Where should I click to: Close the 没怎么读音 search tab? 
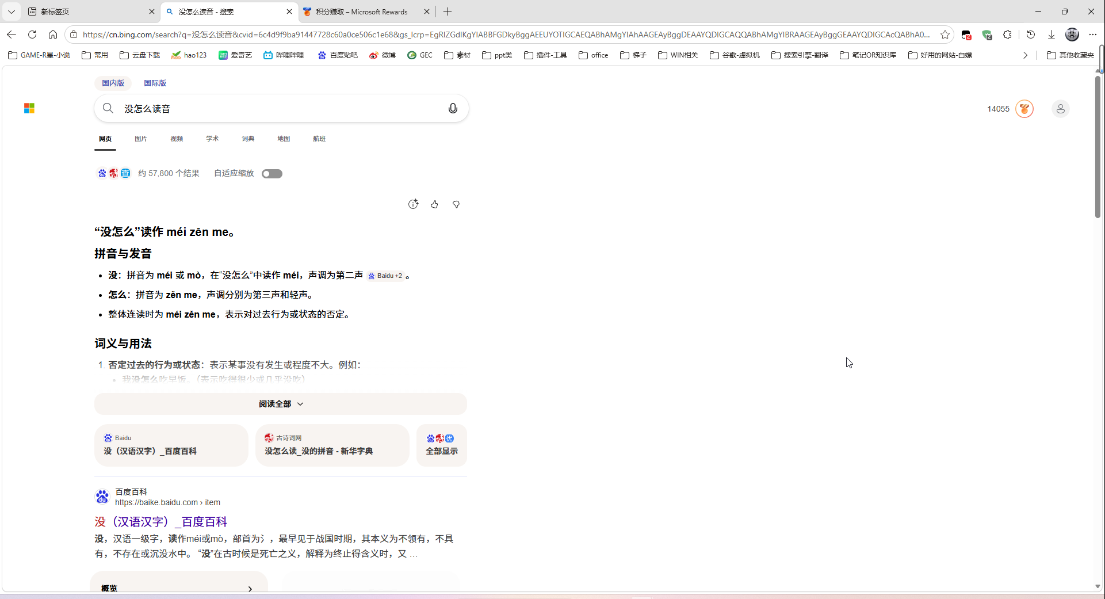(x=289, y=12)
